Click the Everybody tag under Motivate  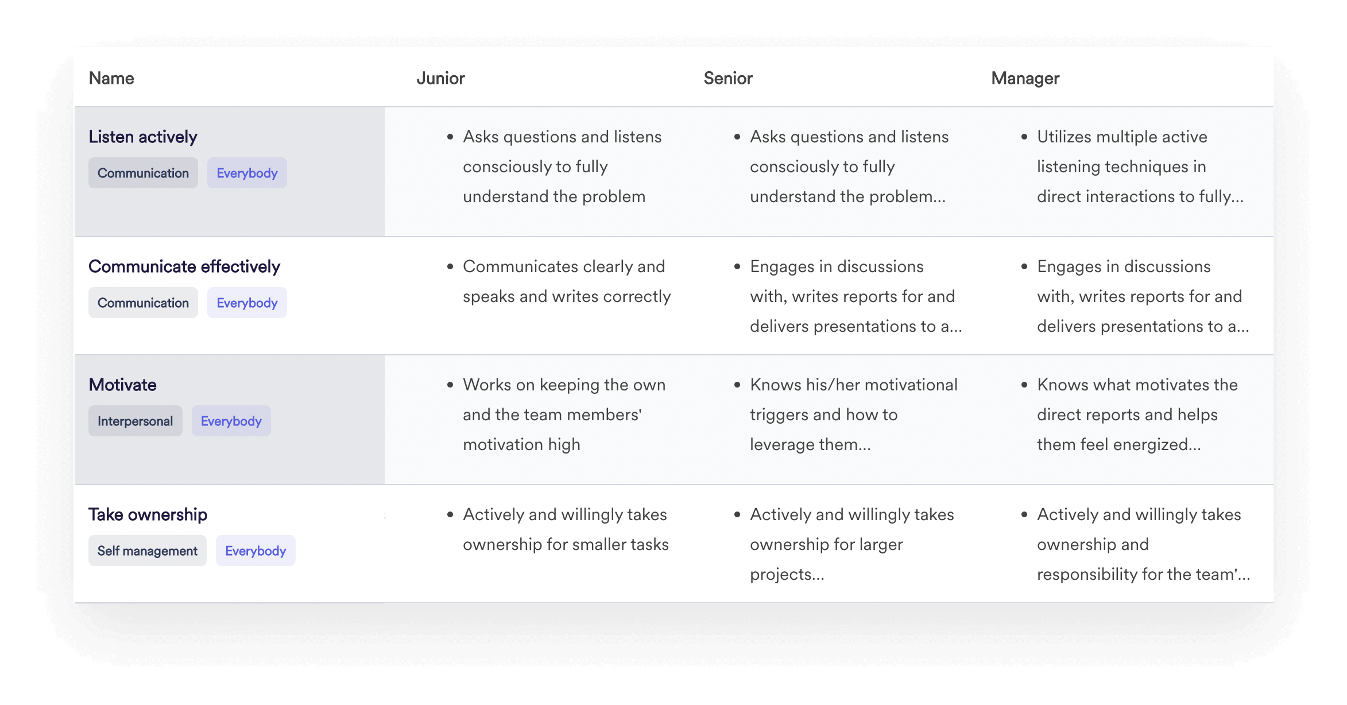tap(231, 421)
